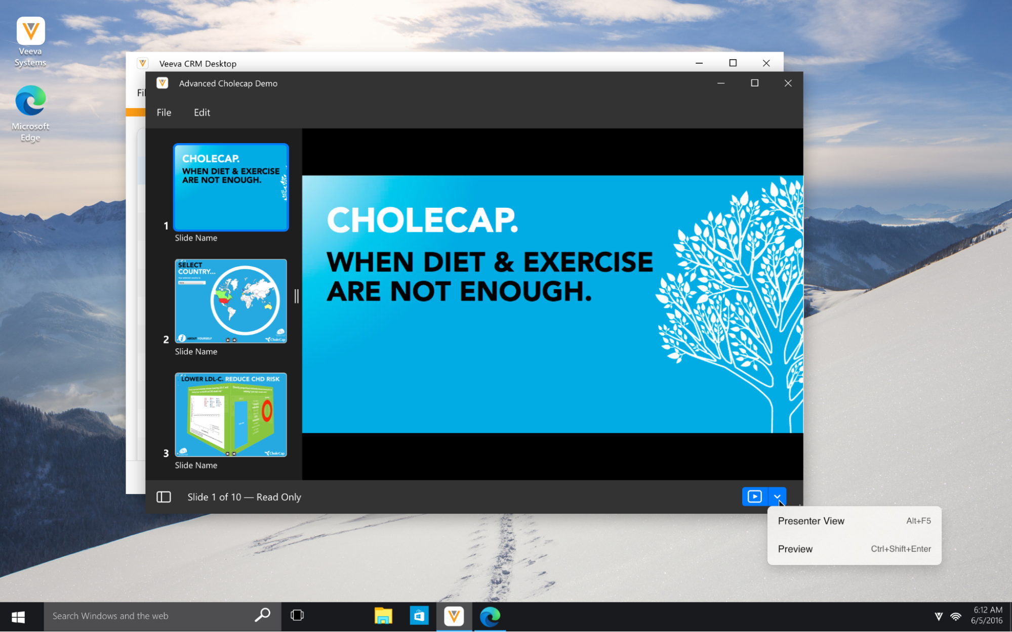Viewport: 1012px width, 632px height.
Task: Click the slideshow play button
Action: coord(754,496)
